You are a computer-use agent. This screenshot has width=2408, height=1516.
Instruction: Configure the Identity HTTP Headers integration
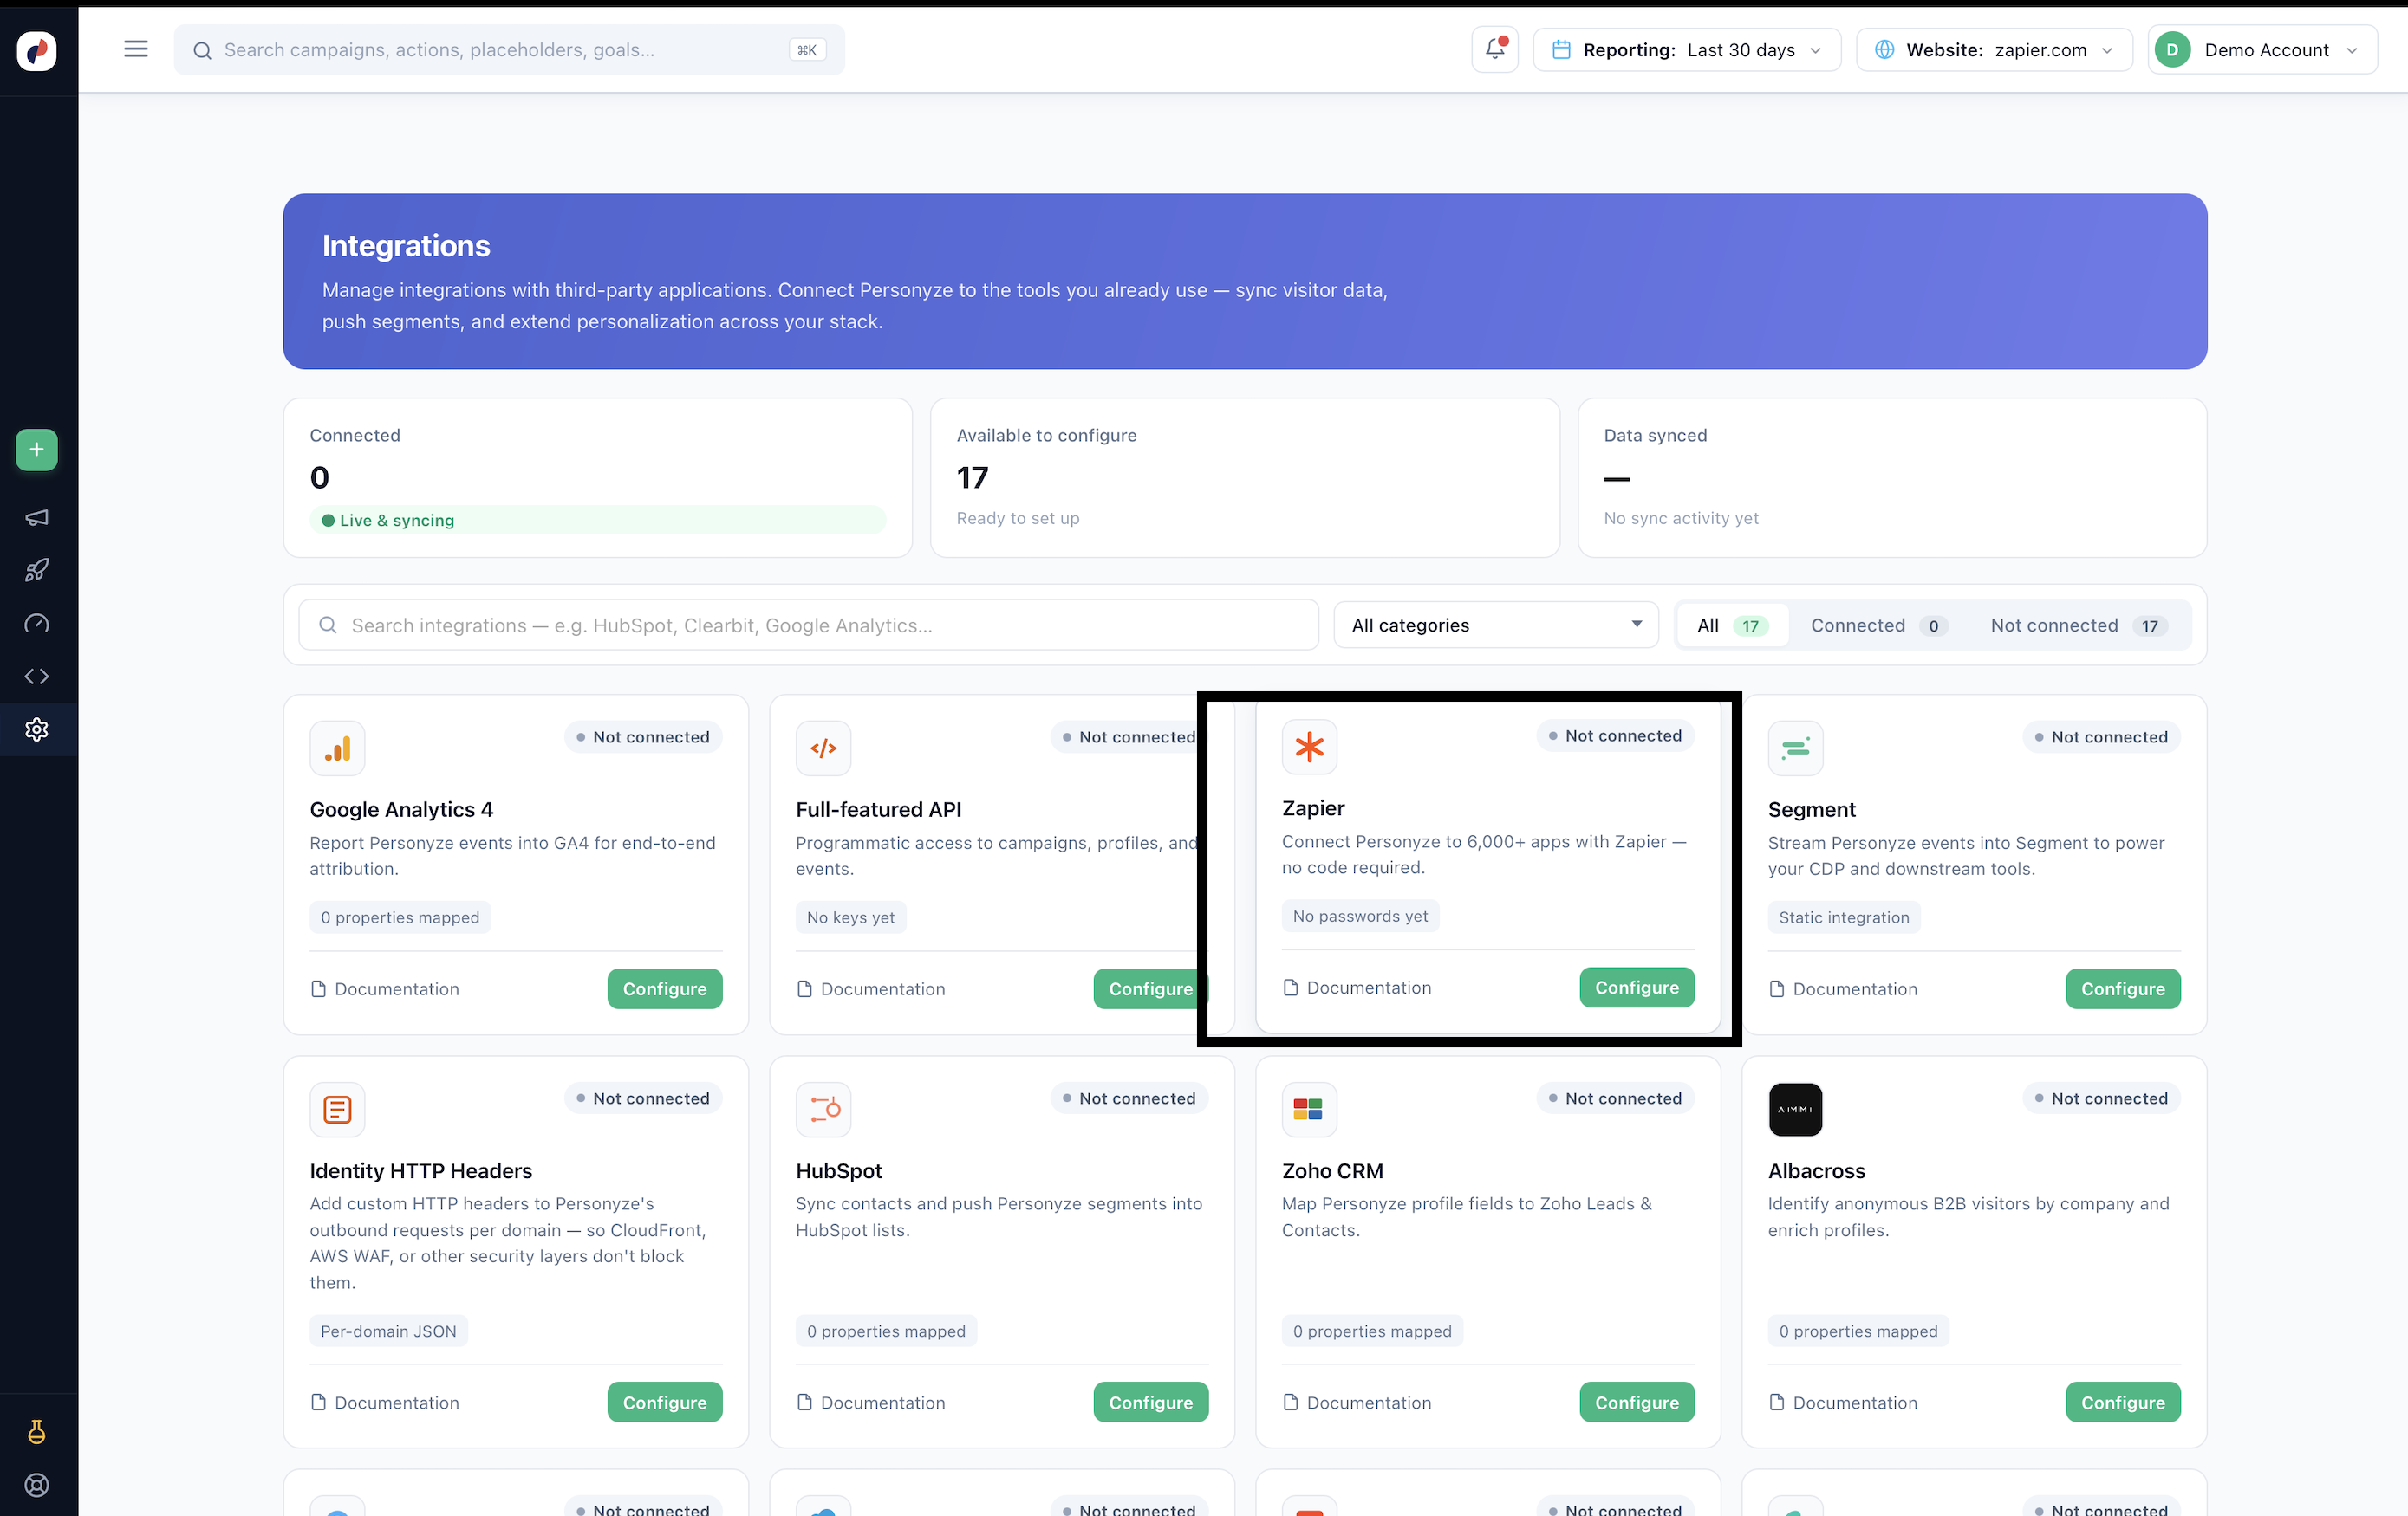pos(665,1403)
